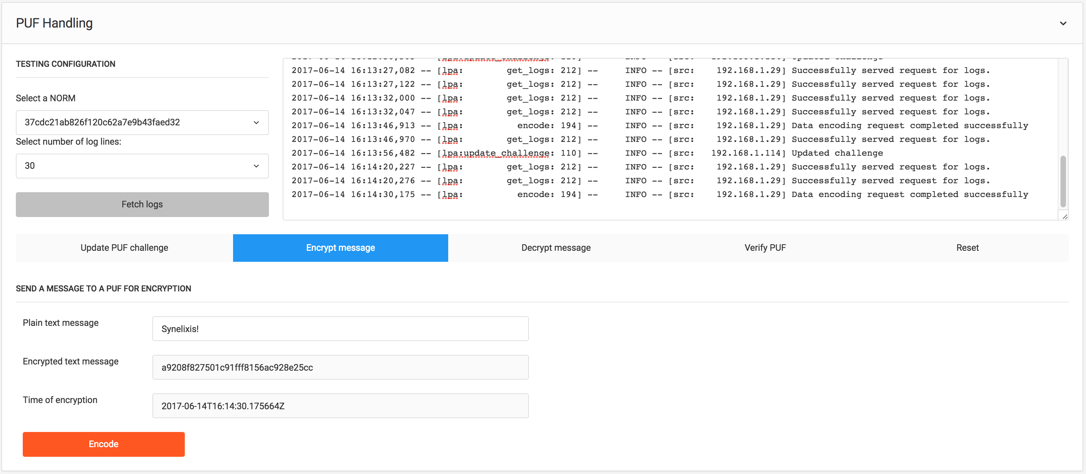1086x474 pixels.
Task: Switch to Update PUF challenge tab
Action: tap(124, 248)
